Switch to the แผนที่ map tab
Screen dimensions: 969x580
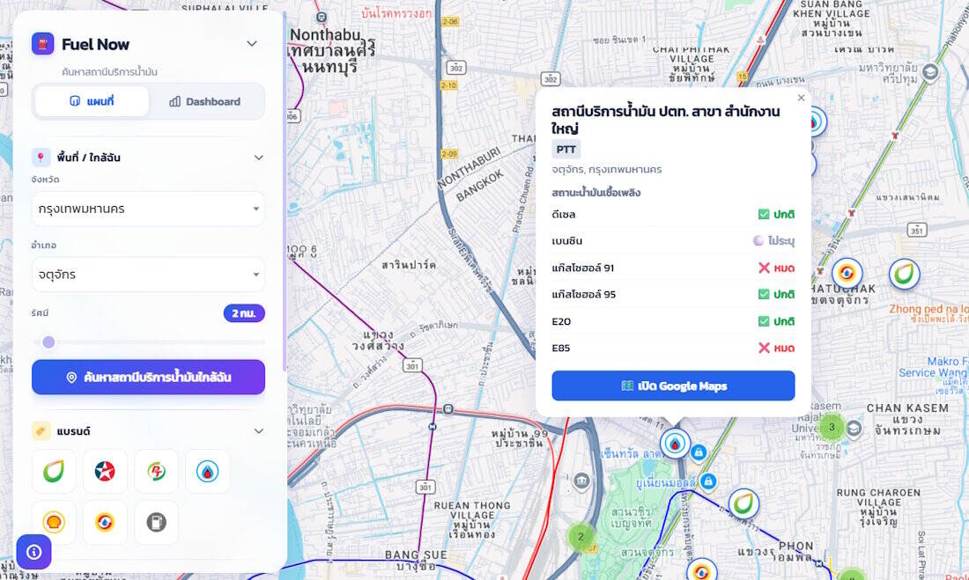[92, 101]
